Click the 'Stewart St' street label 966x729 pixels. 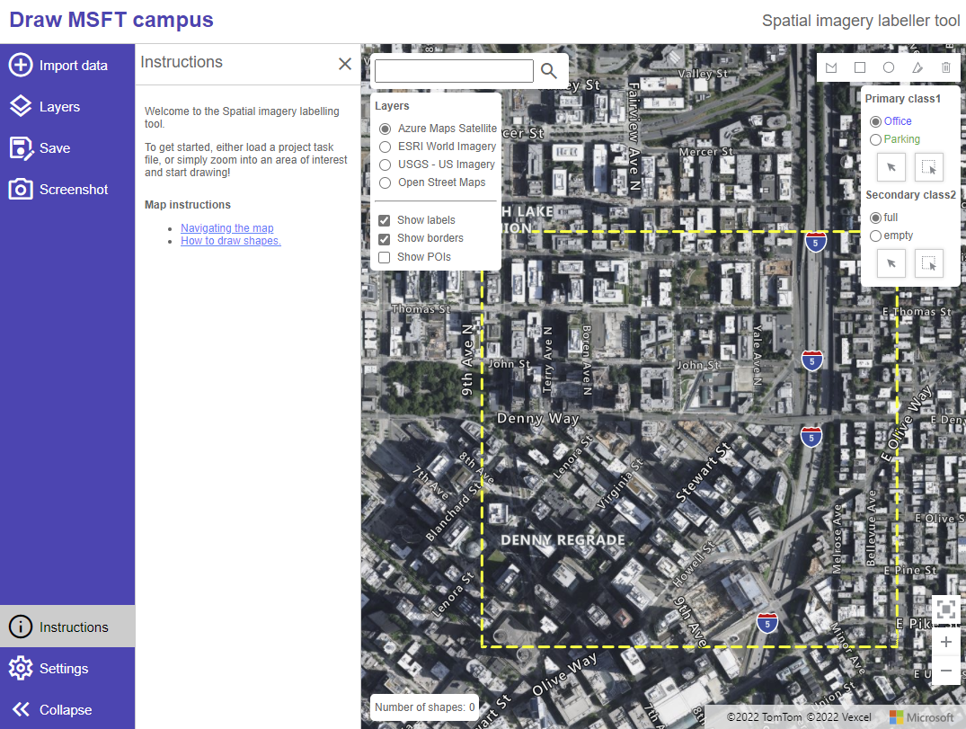(x=703, y=472)
